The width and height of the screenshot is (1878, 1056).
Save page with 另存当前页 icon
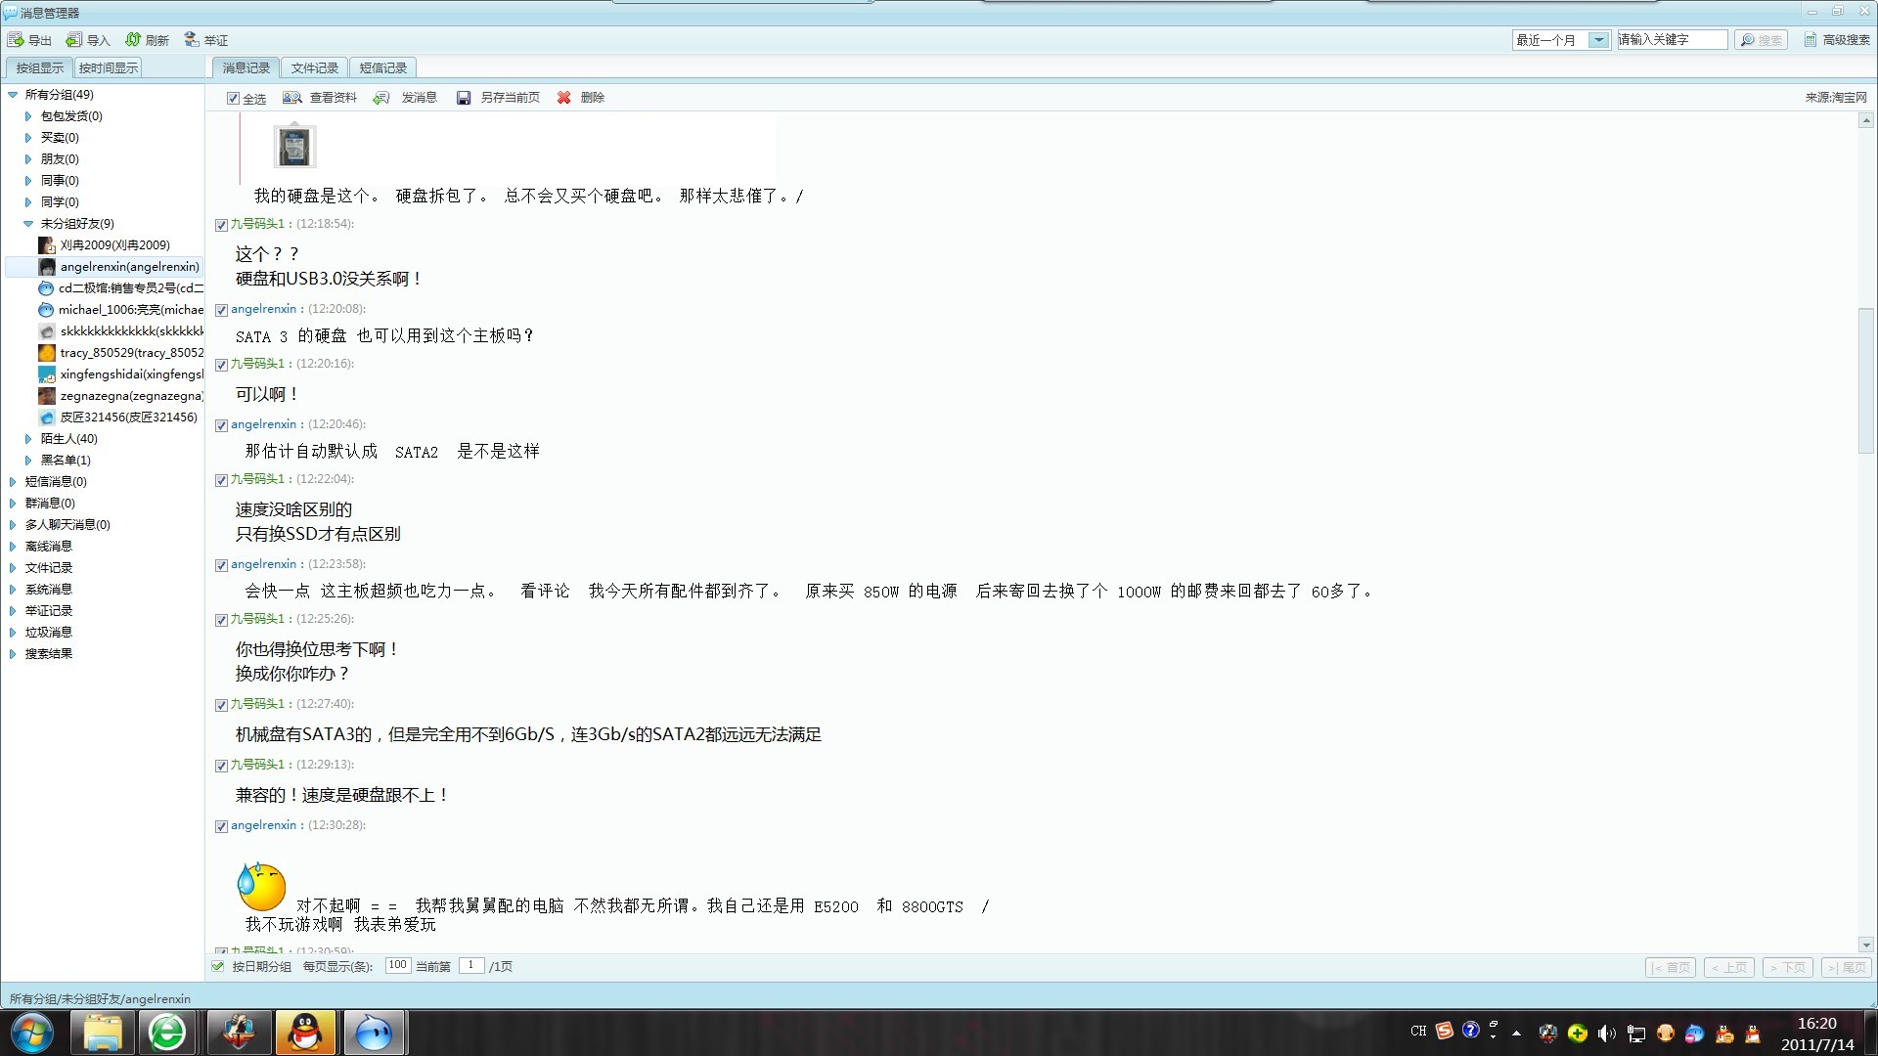point(464,98)
